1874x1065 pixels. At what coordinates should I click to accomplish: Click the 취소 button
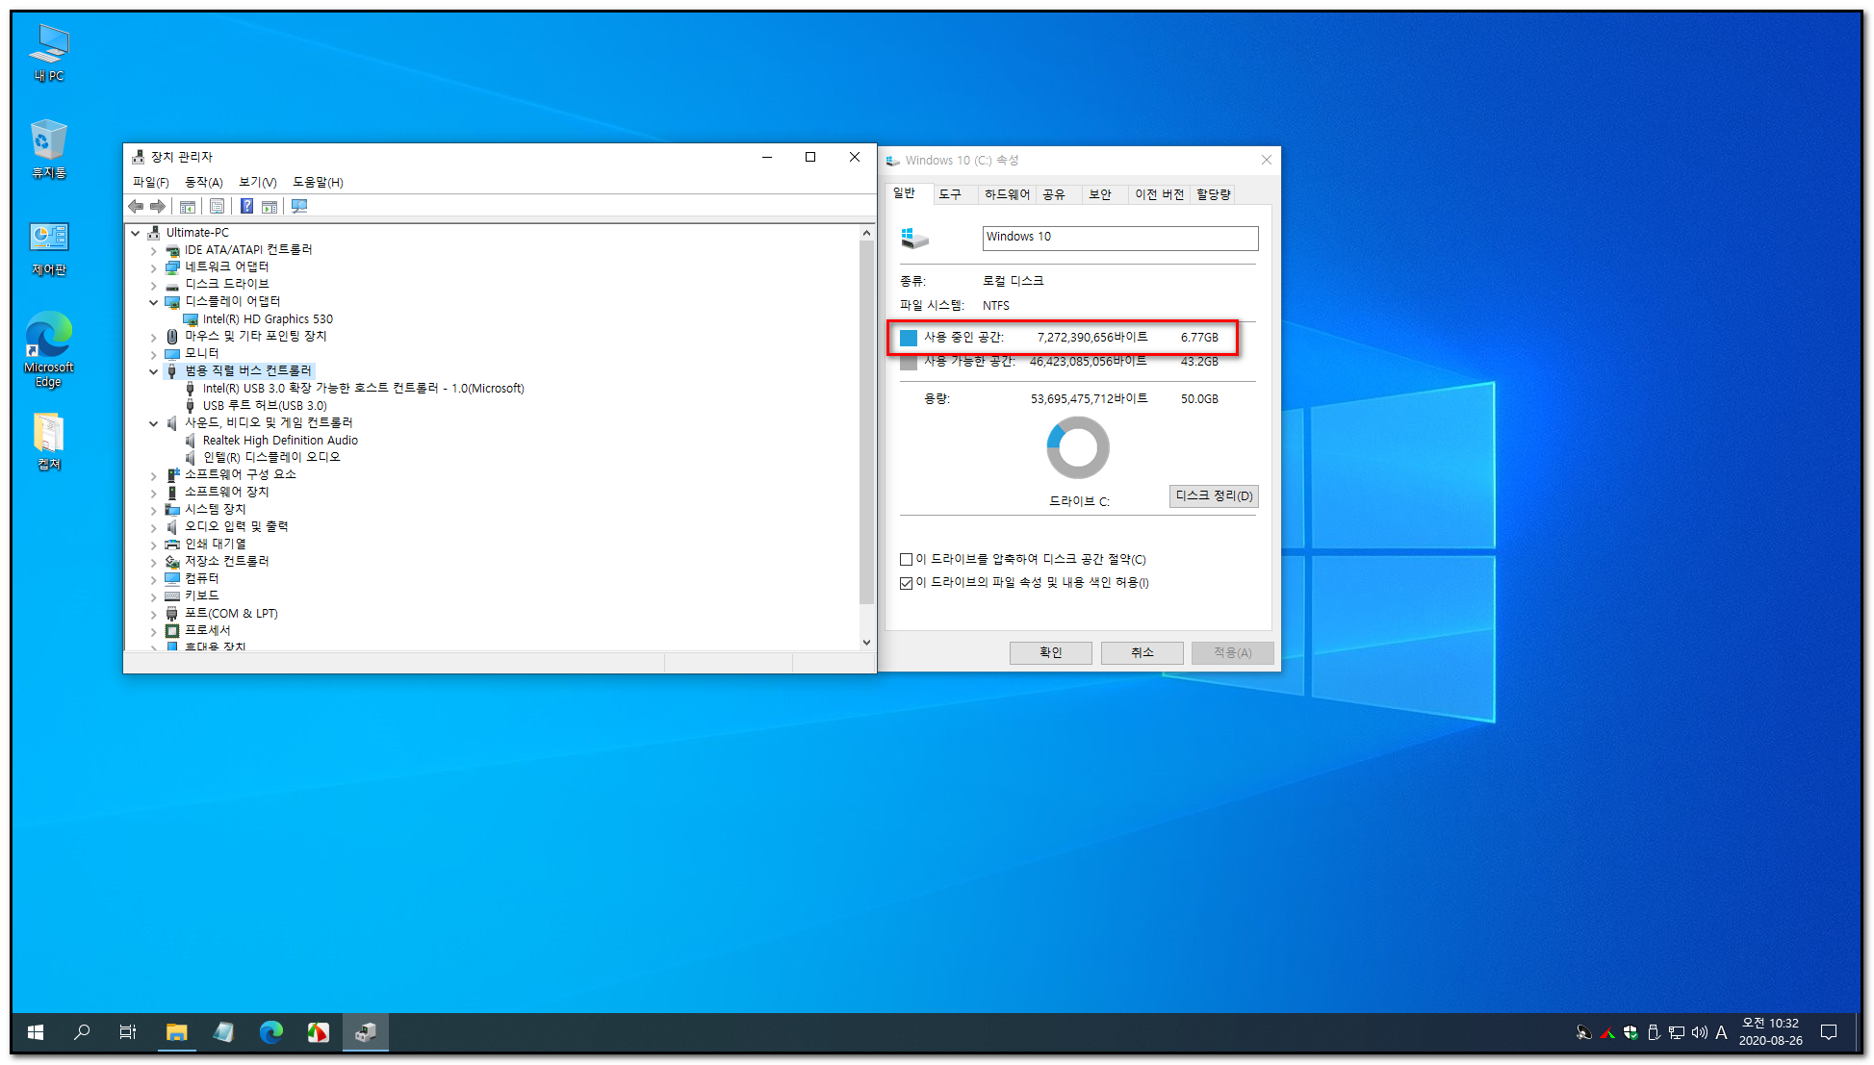click(x=1142, y=653)
